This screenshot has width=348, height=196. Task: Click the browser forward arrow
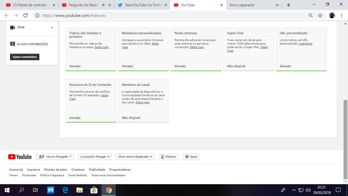[x=16, y=15]
